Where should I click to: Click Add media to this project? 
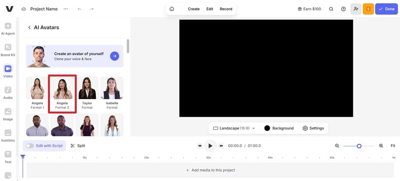pyautogui.click(x=210, y=170)
